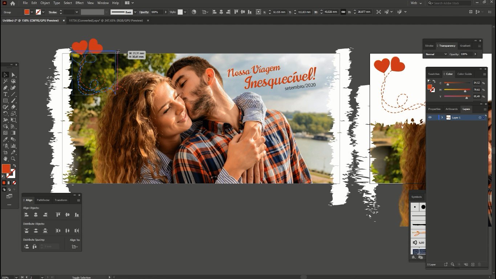Click the Horizontal Align Left icon
496x279 pixels.
(27, 215)
